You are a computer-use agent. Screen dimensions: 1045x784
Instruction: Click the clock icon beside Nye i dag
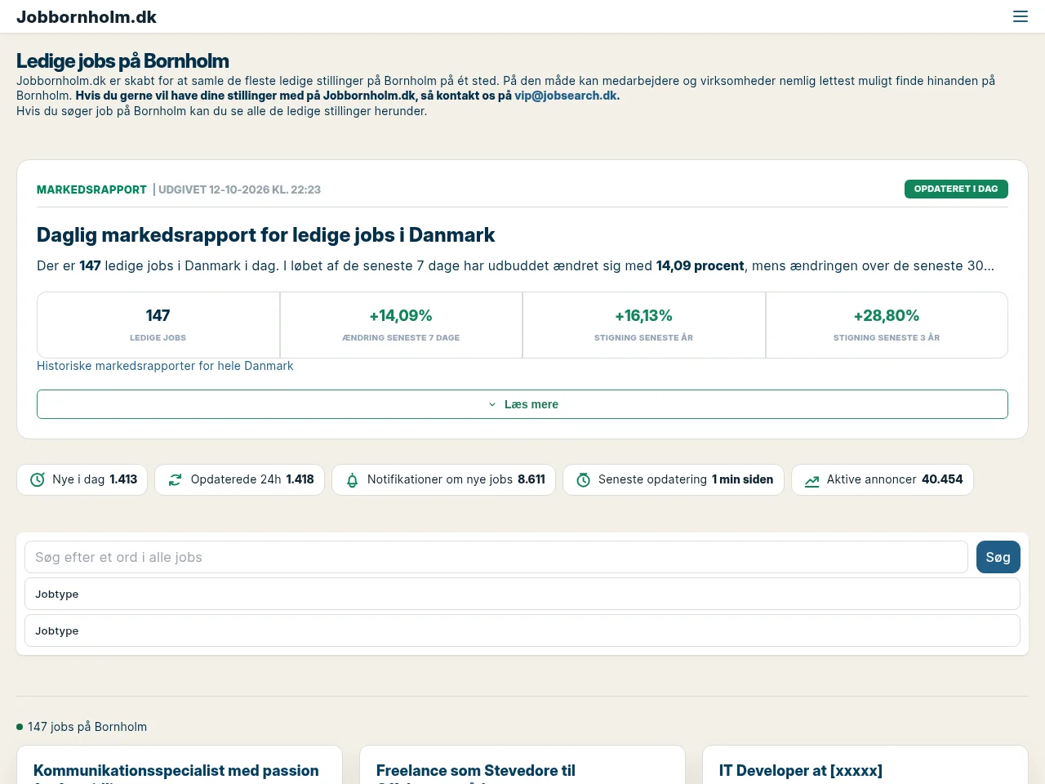click(38, 480)
